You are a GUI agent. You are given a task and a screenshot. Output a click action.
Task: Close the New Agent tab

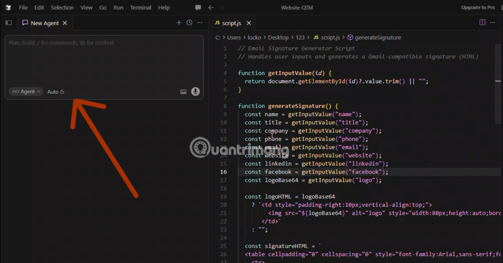click(x=66, y=23)
